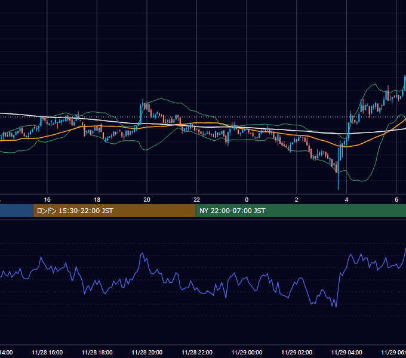Click the '2' hour label on price chart axis
The width and height of the screenshot is (406, 358).
[x=297, y=200]
